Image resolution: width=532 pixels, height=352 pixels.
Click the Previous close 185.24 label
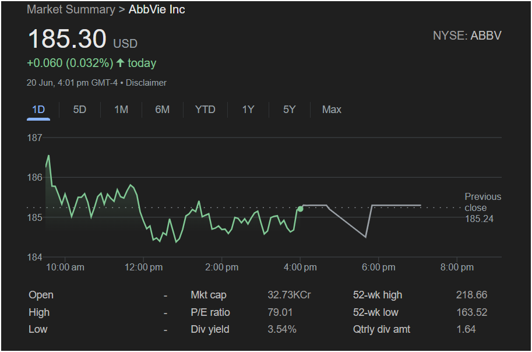click(482, 207)
